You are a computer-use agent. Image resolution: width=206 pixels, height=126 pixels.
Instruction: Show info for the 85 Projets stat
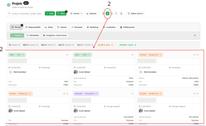click(x=19, y=45)
